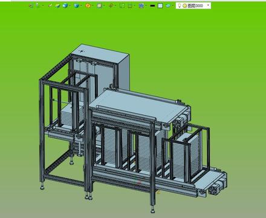Open the layer 0000 dropdown arrow
Image resolution: width=266 pixels, height=218 pixels.
pyautogui.click(x=208, y=5)
